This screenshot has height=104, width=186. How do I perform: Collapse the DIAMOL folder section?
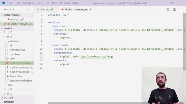tap(8, 28)
